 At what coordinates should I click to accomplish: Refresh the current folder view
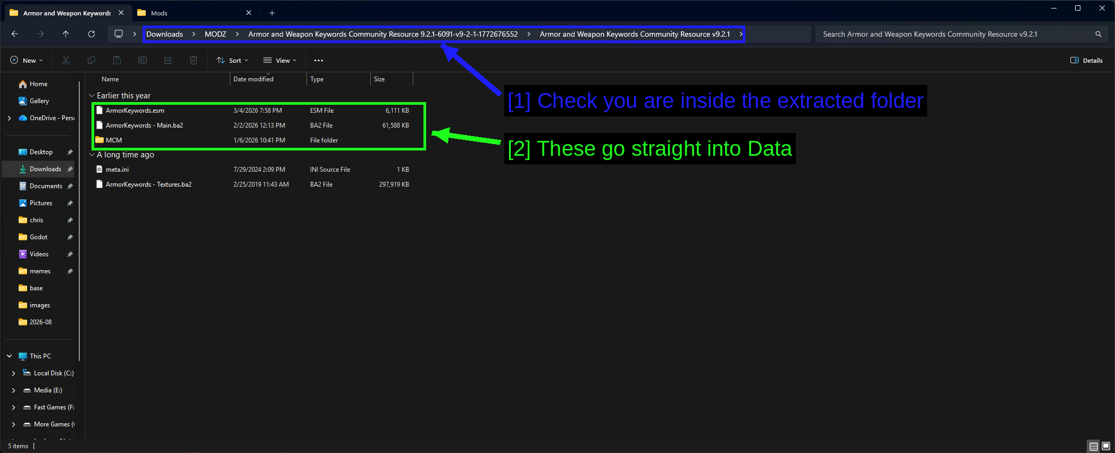pyautogui.click(x=91, y=34)
